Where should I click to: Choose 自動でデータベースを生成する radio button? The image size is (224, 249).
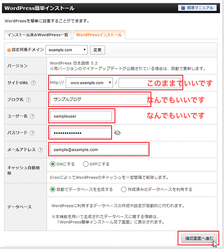pyautogui.click(x=53, y=190)
